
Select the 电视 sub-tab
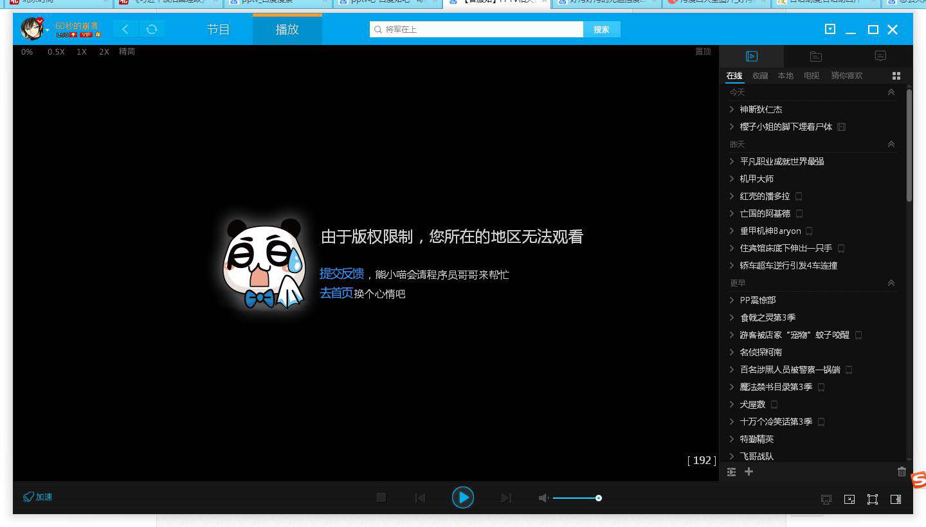coord(812,76)
